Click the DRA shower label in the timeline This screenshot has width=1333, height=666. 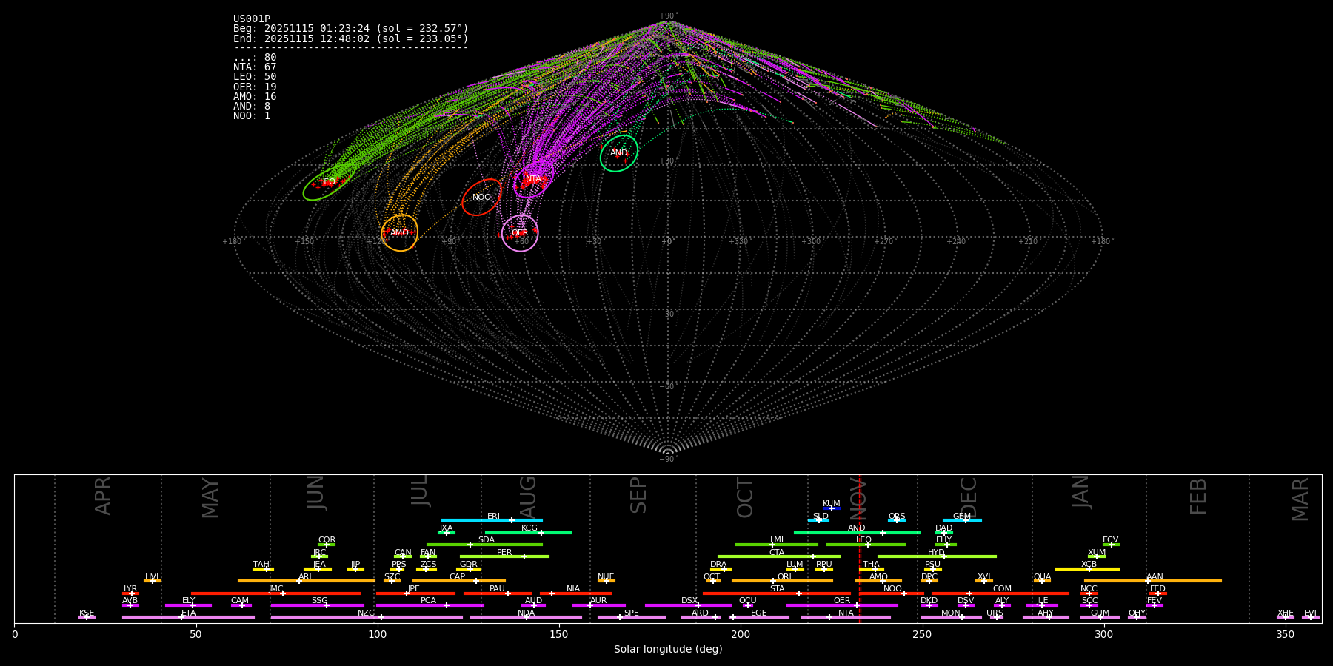click(718, 565)
